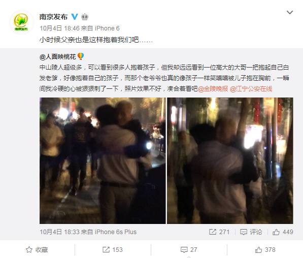Enlarge the left photo thumbnail
The width and height of the screenshot is (303, 258).
103,160
